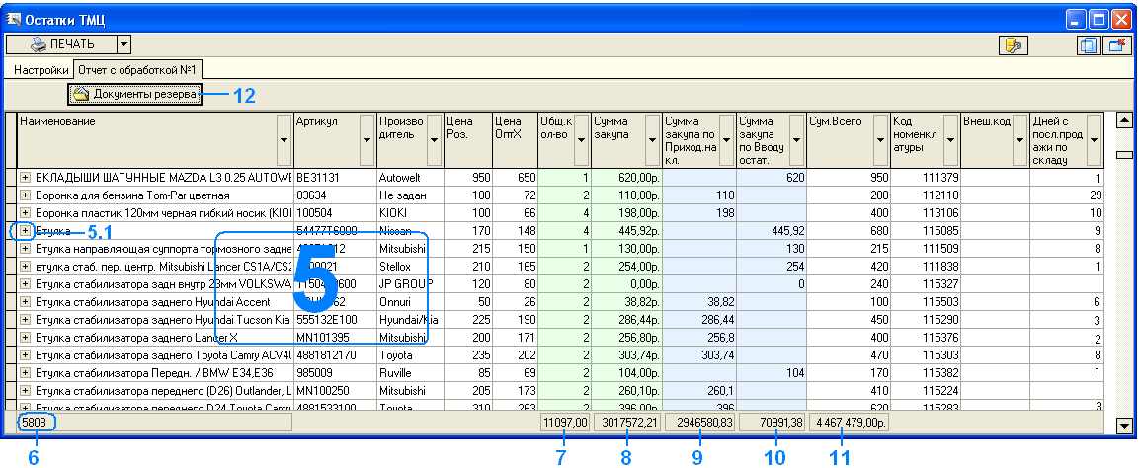Open Сумма закупа по Вводу остат. dropdown

pos(797,140)
